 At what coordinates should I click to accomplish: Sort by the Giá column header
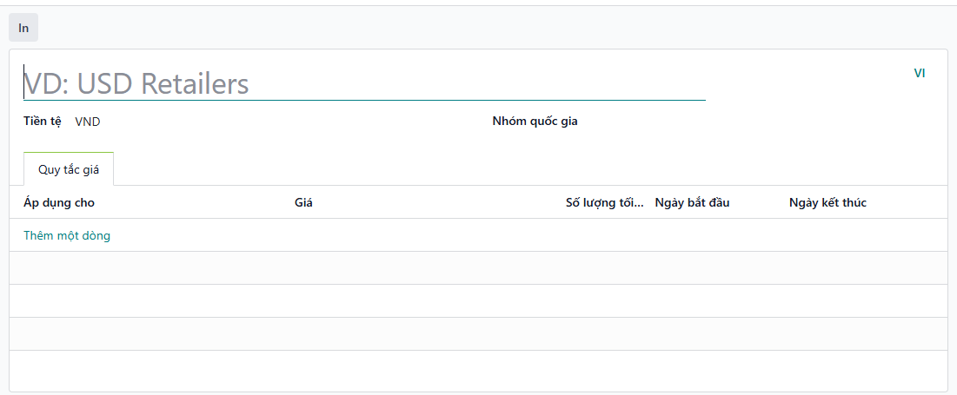[x=303, y=202]
